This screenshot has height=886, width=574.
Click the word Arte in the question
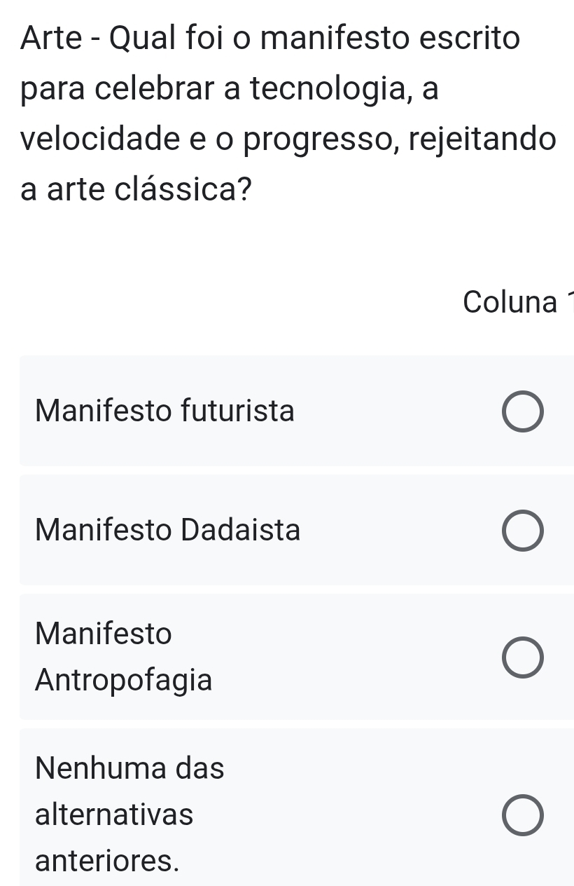click(x=48, y=39)
